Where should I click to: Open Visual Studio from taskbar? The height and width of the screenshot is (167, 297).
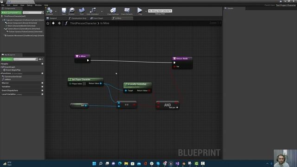177,163
